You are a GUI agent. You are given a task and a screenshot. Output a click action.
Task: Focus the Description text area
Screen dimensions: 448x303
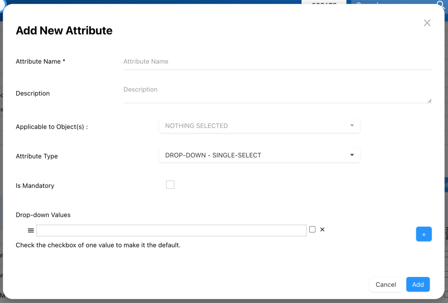tap(277, 93)
